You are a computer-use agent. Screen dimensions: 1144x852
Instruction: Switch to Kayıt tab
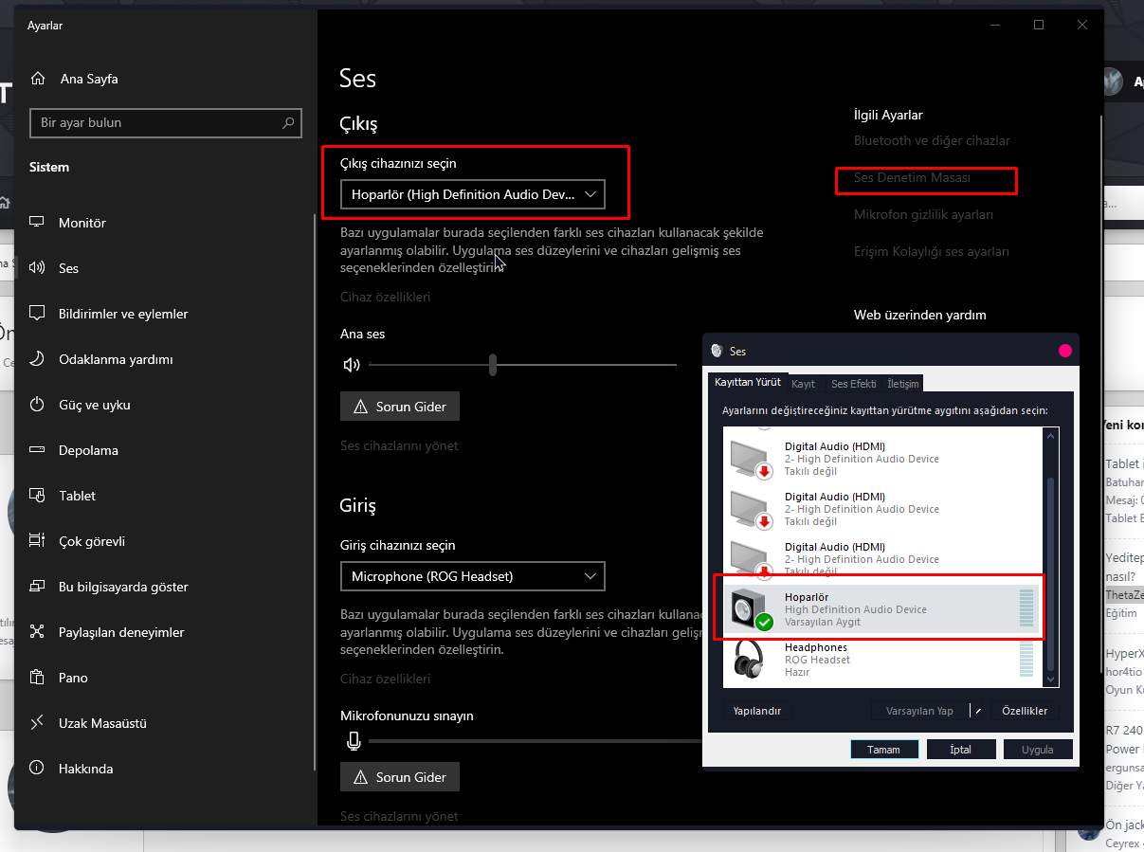tap(803, 384)
